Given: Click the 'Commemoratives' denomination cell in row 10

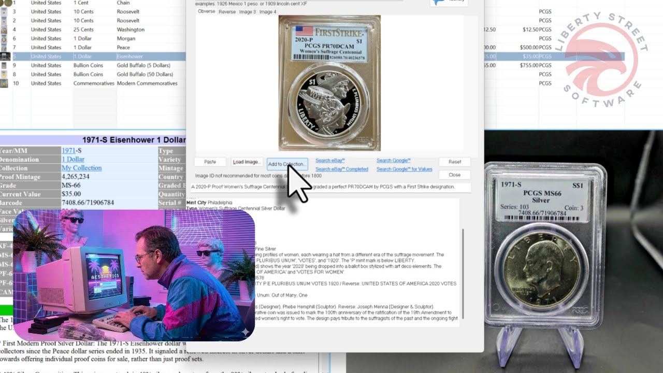Looking at the screenshot, I should pyautogui.click(x=94, y=83).
